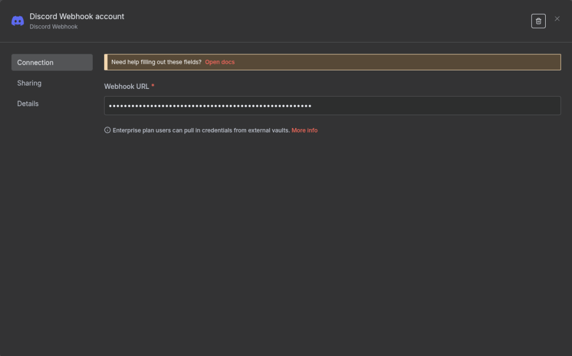Open the Sharing tab
The width and height of the screenshot is (572, 356).
point(30,83)
